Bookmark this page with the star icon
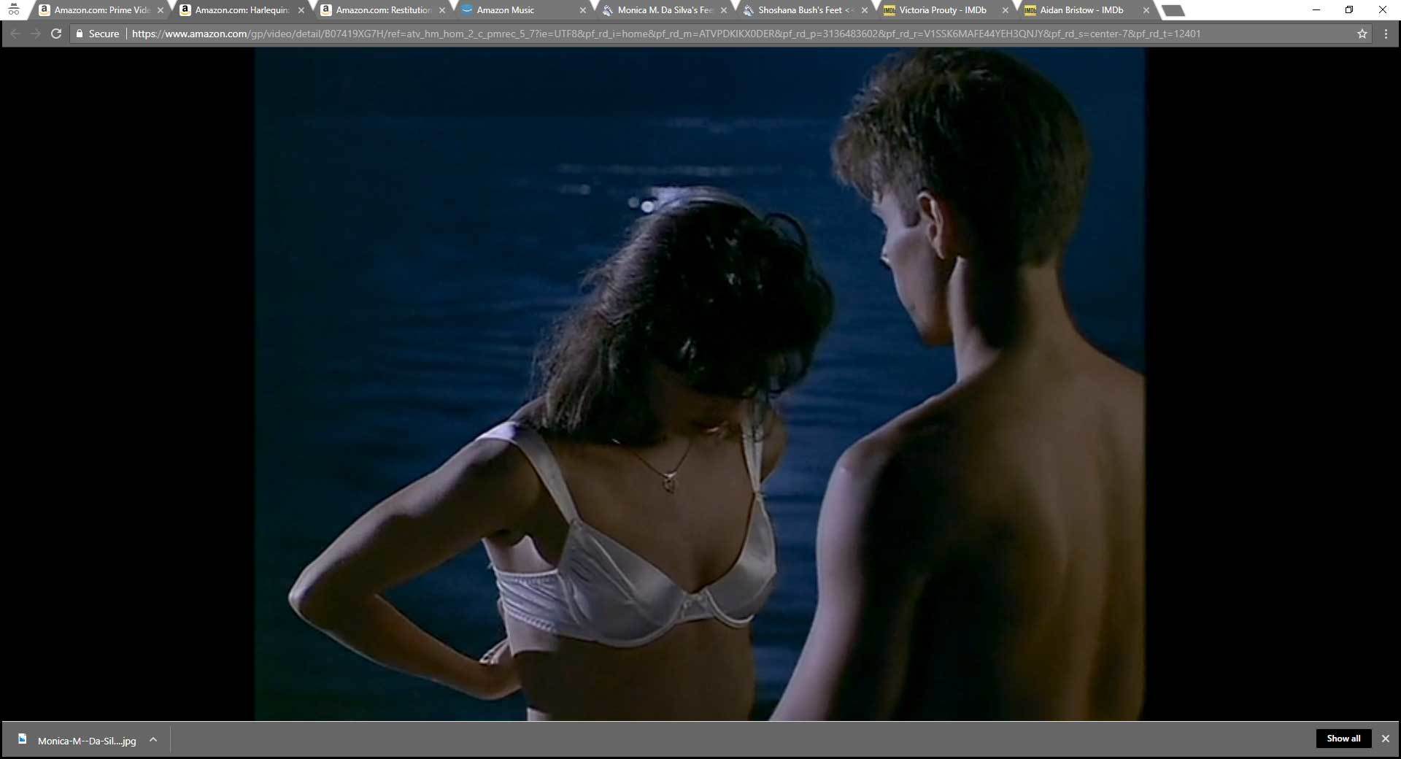The height and width of the screenshot is (759, 1401). [x=1362, y=34]
